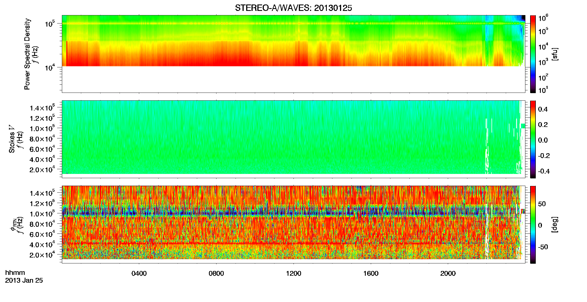Click the phi RTN axis label
This screenshot has width=587, height=302.
(13, 225)
